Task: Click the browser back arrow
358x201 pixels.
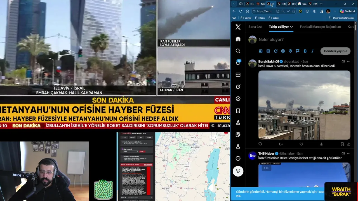Action: coord(234,11)
